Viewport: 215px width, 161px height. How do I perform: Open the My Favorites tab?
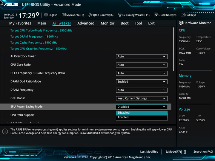(x=20, y=23)
